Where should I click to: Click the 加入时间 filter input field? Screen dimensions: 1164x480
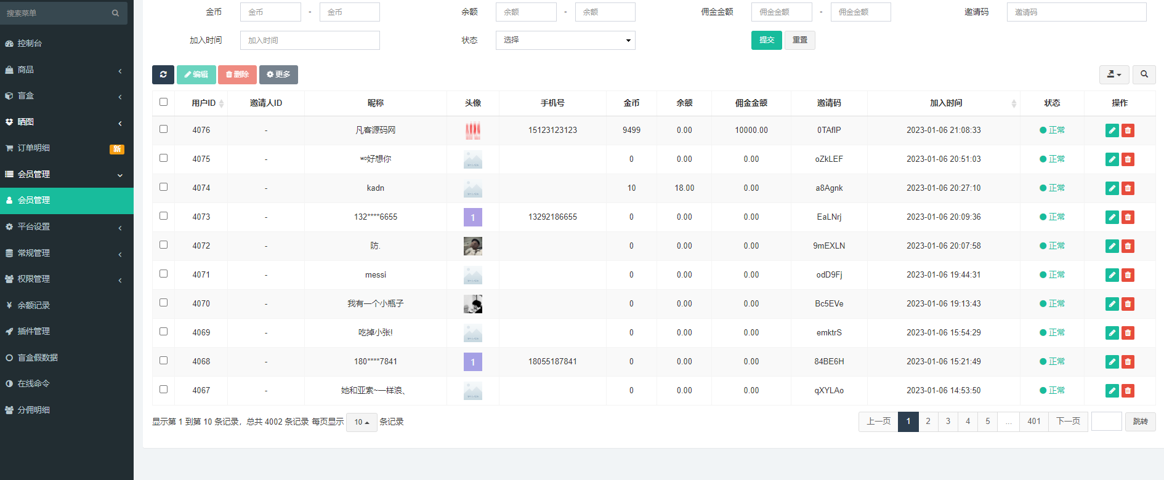(310, 41)
